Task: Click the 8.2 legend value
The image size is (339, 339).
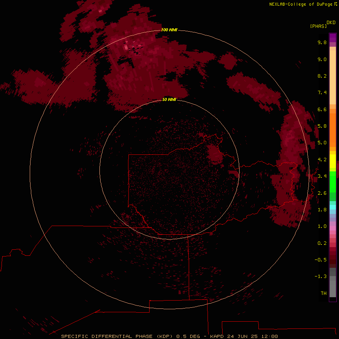Action: 322,76
